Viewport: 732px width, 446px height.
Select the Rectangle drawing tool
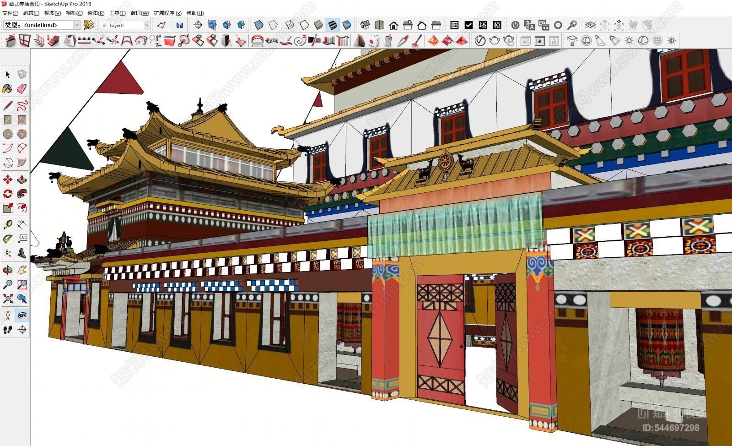click(x=8, y=120)
